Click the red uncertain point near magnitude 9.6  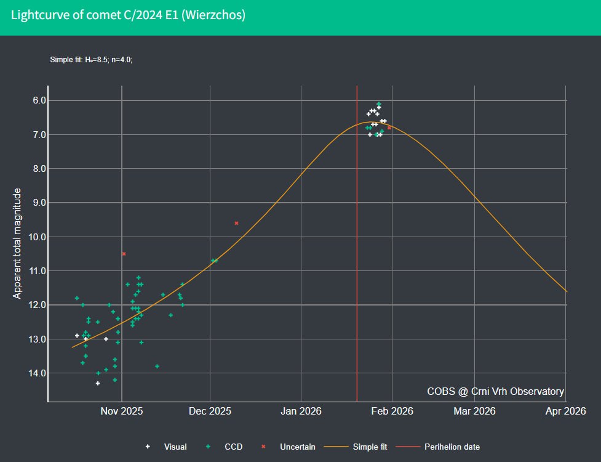[236, 223]
